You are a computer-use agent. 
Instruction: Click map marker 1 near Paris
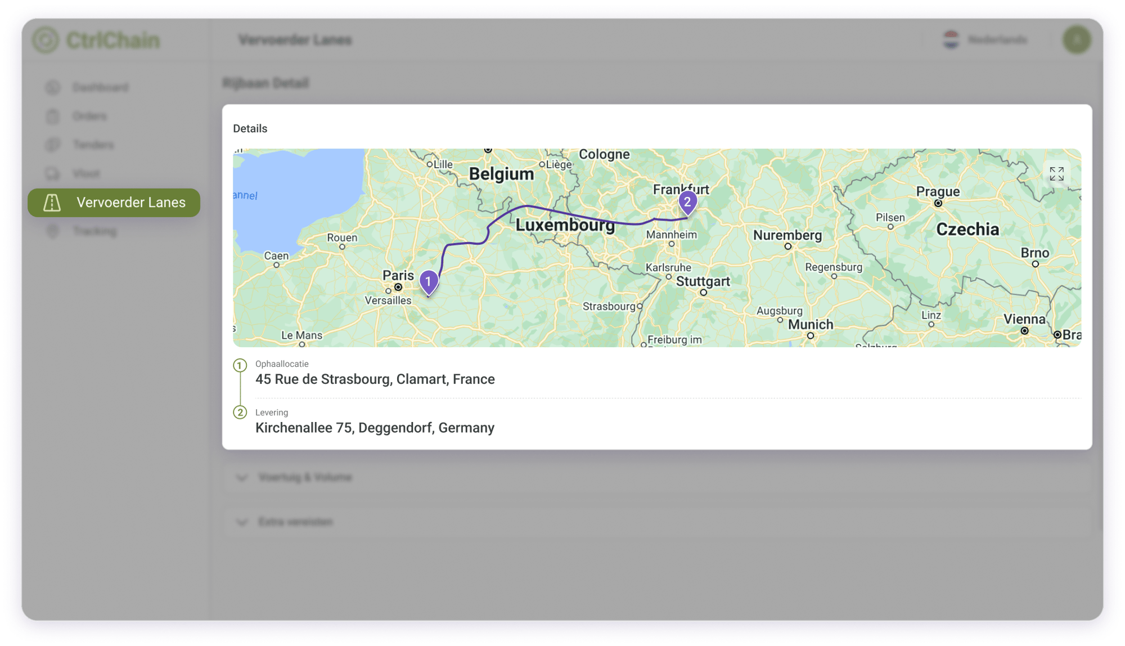pos(429,282)
